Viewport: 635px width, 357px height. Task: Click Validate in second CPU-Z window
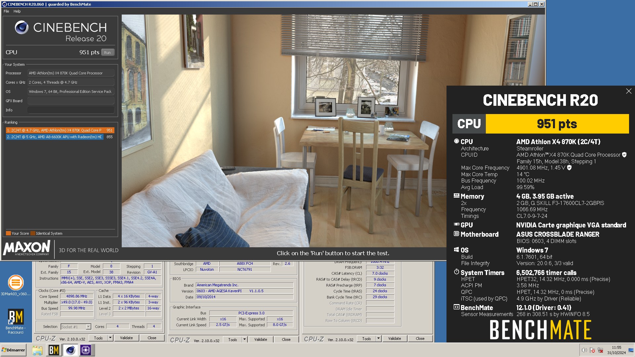[261, 339]
